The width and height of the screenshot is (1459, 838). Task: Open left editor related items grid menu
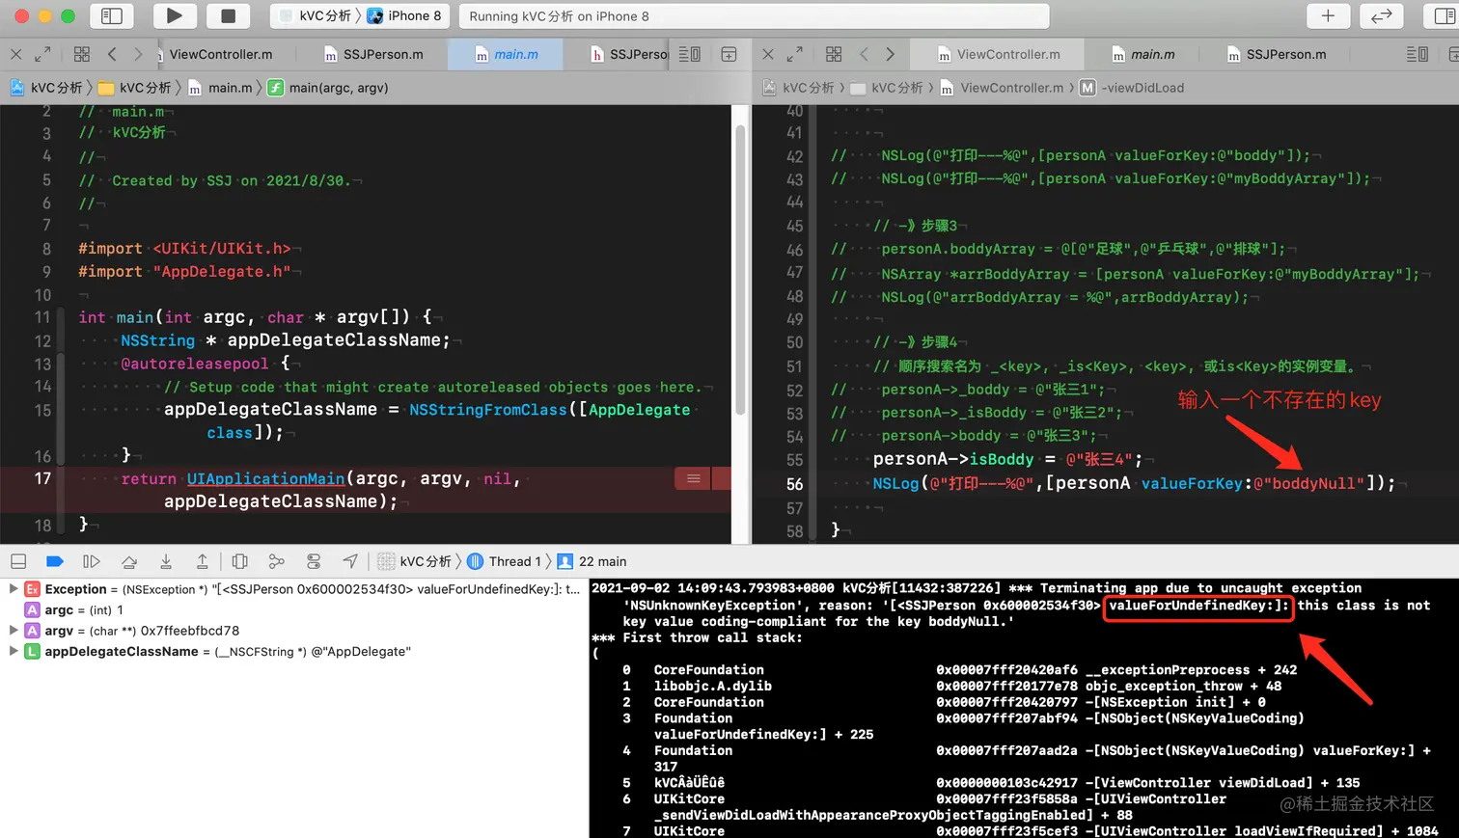[x=82, y=54]
